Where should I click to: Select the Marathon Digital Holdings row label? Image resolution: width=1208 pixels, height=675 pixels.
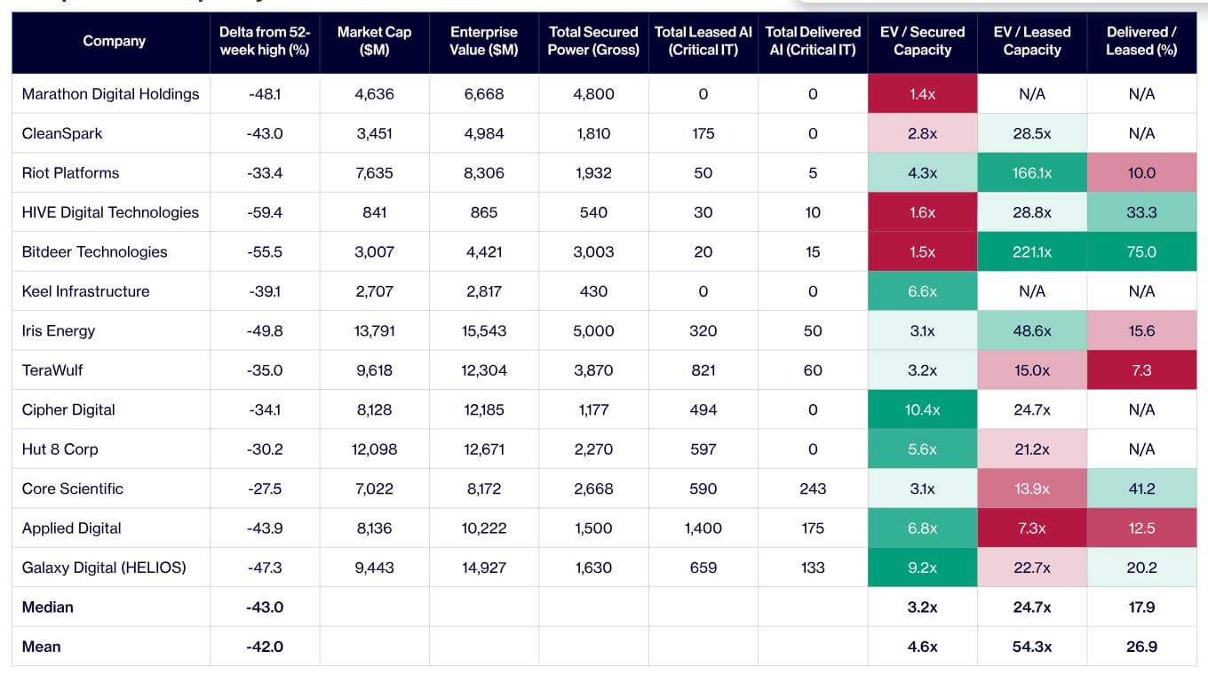click(x=110, y=94)
